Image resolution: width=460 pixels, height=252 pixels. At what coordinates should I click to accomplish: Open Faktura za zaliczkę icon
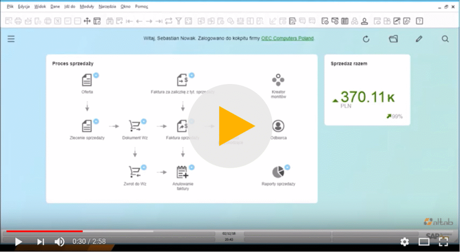pyautogui.click(x=182, y=80)
